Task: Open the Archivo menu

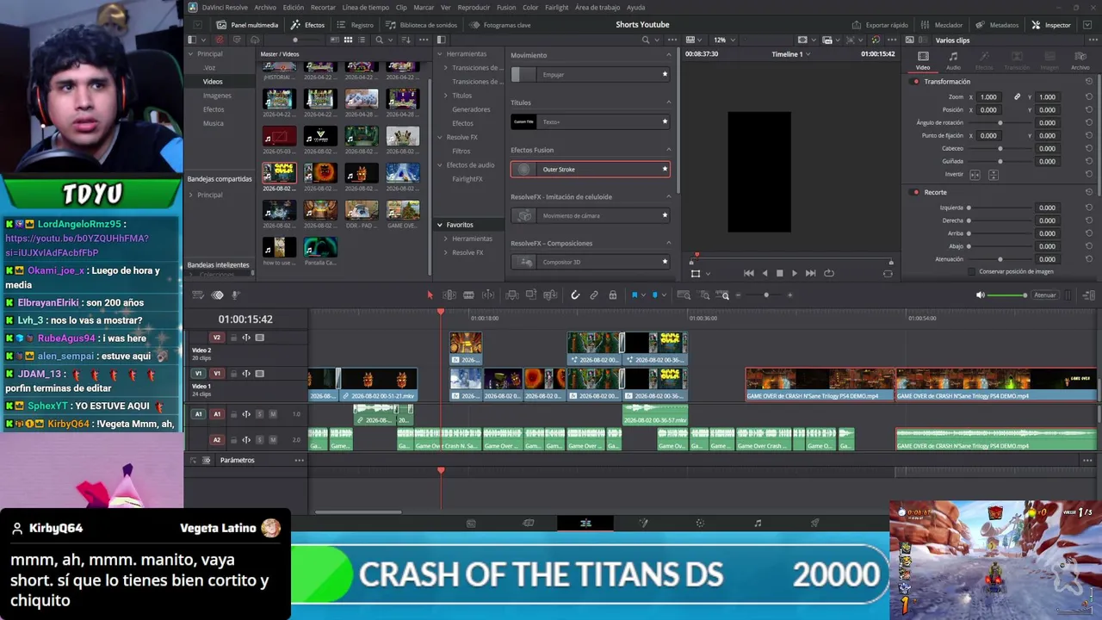Action: (266, 7)
